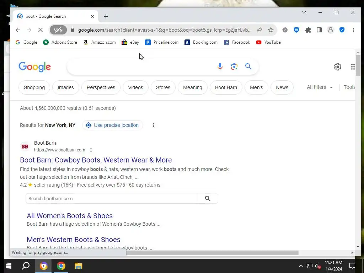
Task: Click the gray badge extension icon
Action: (x=285, y=30)
